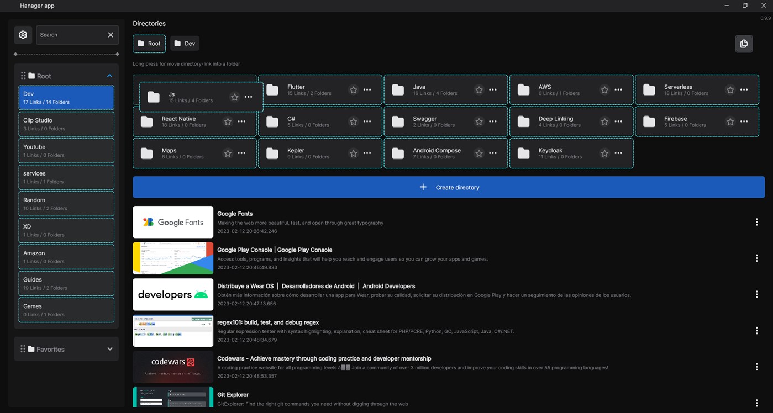Image resolution: width=773 pixels, height=413 pixels.
Task: Select Dev in the sidebar
Action: (66, 98)
